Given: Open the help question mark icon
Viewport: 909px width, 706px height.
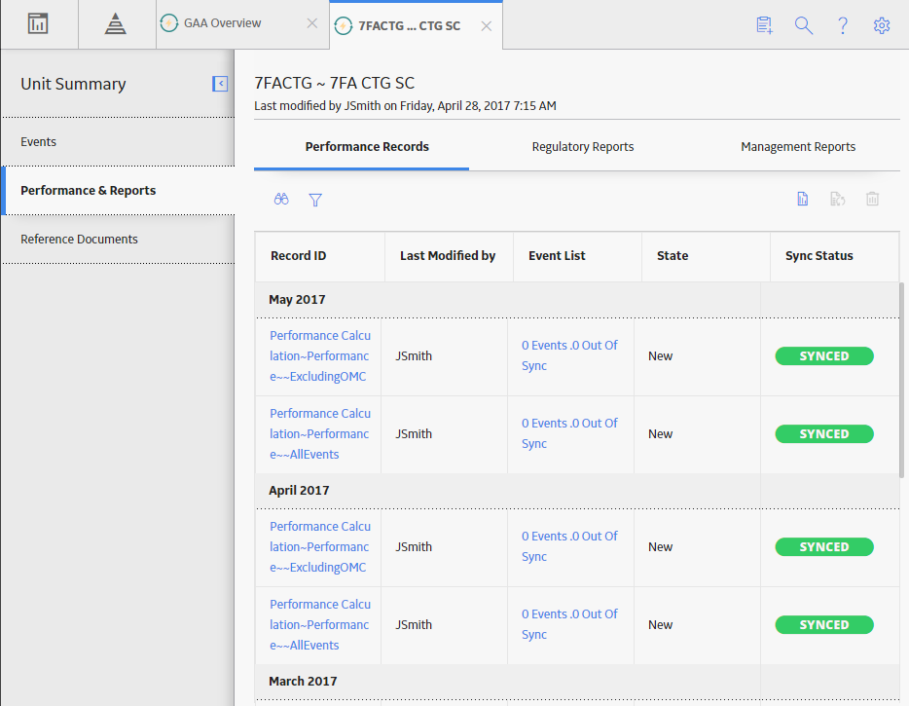Looking at the screenshot, I should (843, 25).
